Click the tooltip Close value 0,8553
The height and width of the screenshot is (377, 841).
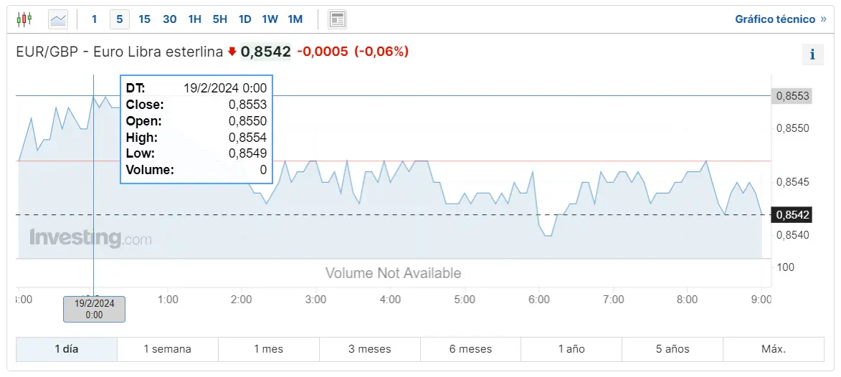248,105
